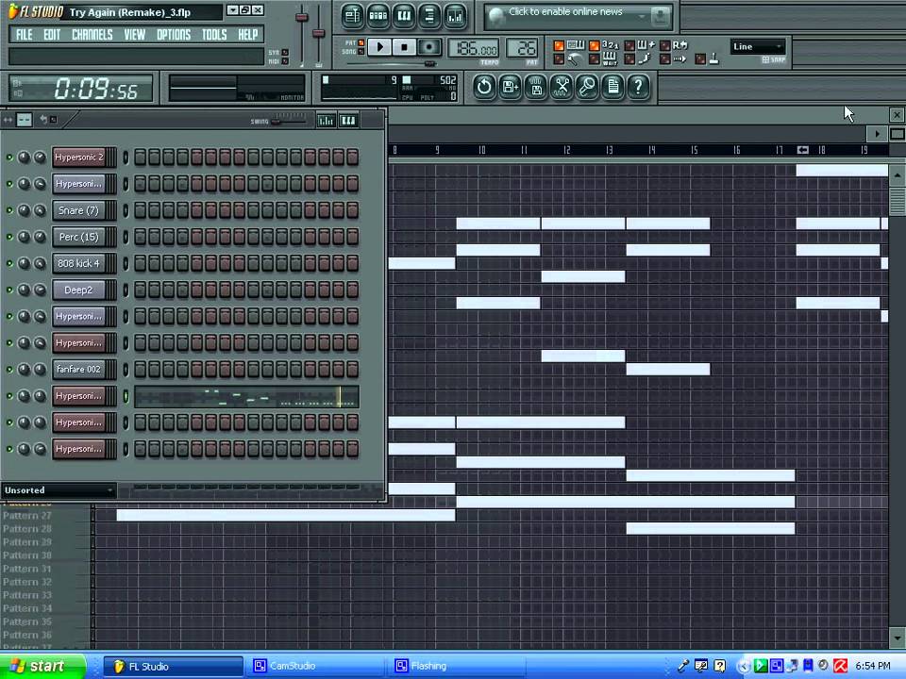Open the VIEW menu

tap(135, 35)
